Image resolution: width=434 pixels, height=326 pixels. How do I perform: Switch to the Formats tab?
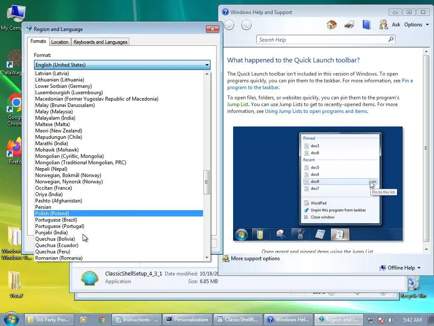coord(38,41)
